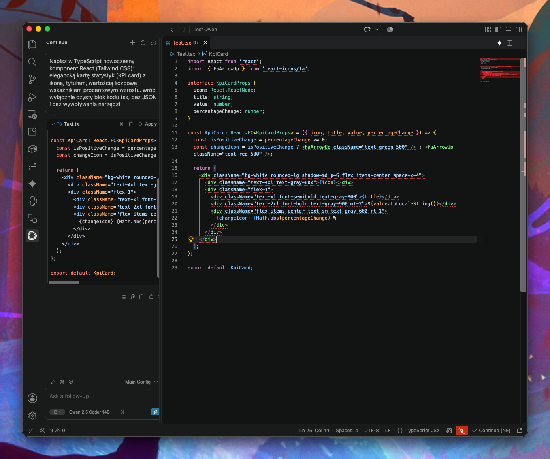Select the Continue extension icon in activity bar

coord(32,236)
